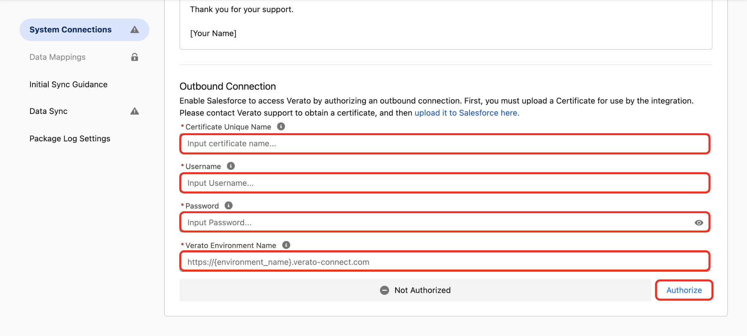The width and height of the screenshot is (747, 336).
Task: Open Initial Sync Guidance
Action: pos(68,85)
